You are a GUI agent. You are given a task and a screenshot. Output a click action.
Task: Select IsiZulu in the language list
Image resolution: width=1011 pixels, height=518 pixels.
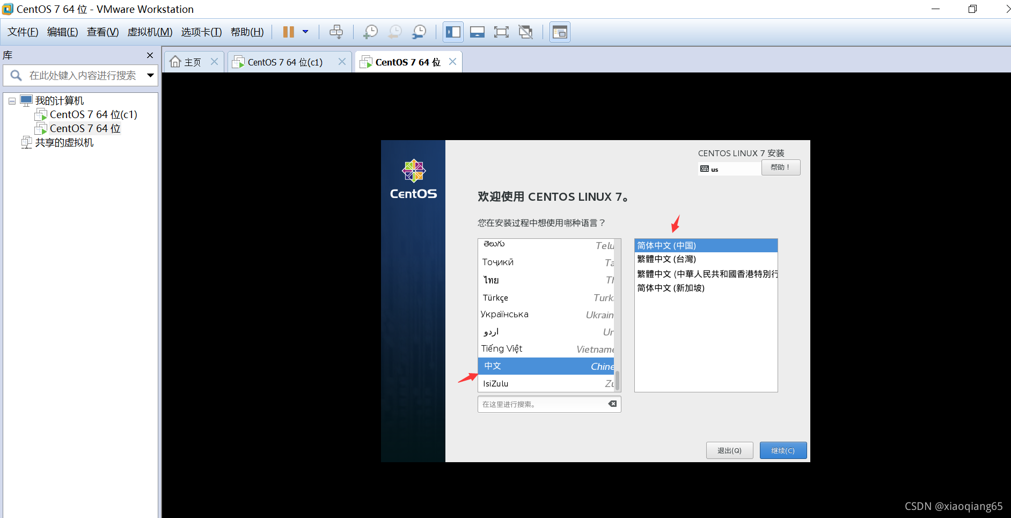pos(546,383)
